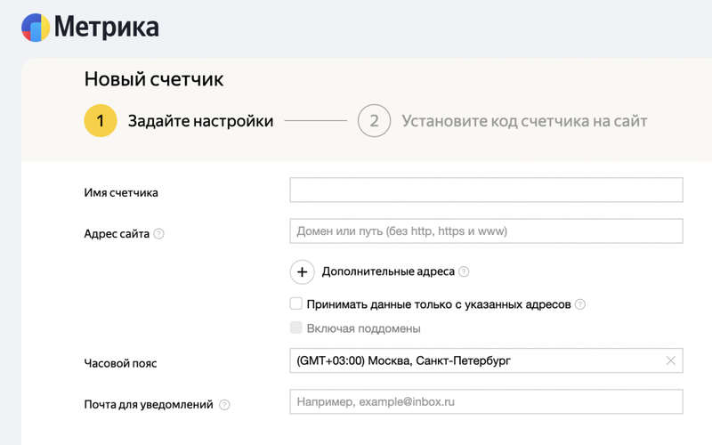Screen dimensions: 712x445
Task: Click the yellow step 1 circle
Action: click(x=101, y=121)
